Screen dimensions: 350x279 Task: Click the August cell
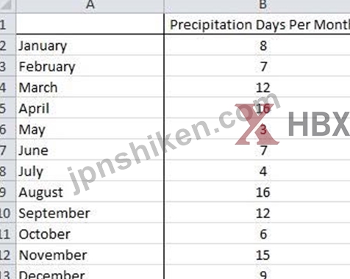pos(90,192)
